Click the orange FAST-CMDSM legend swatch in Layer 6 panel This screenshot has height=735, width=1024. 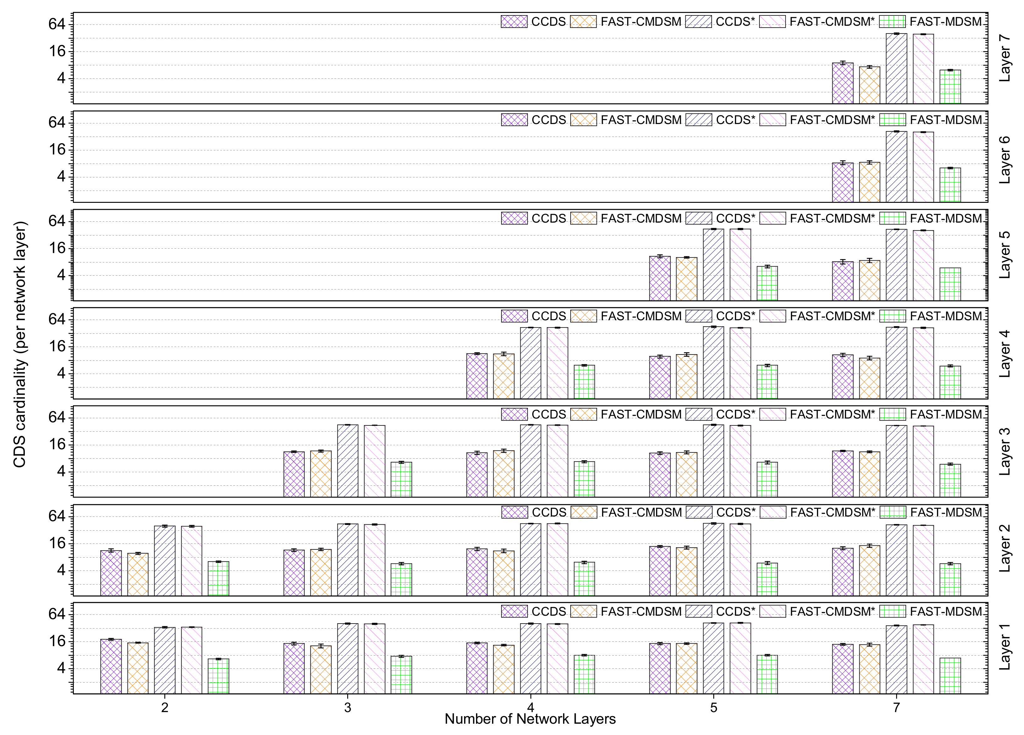583,120
